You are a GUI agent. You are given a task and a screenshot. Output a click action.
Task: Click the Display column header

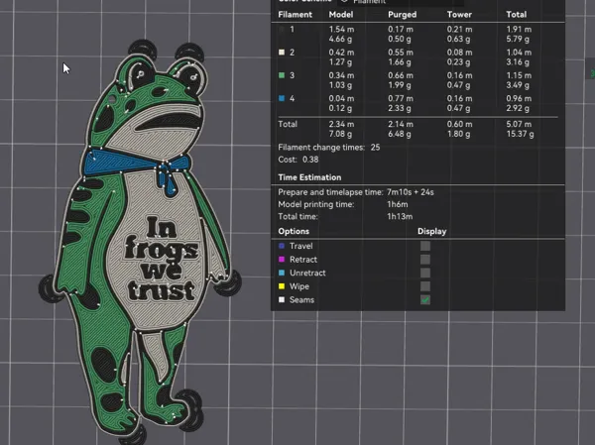(x=431, y=231)
